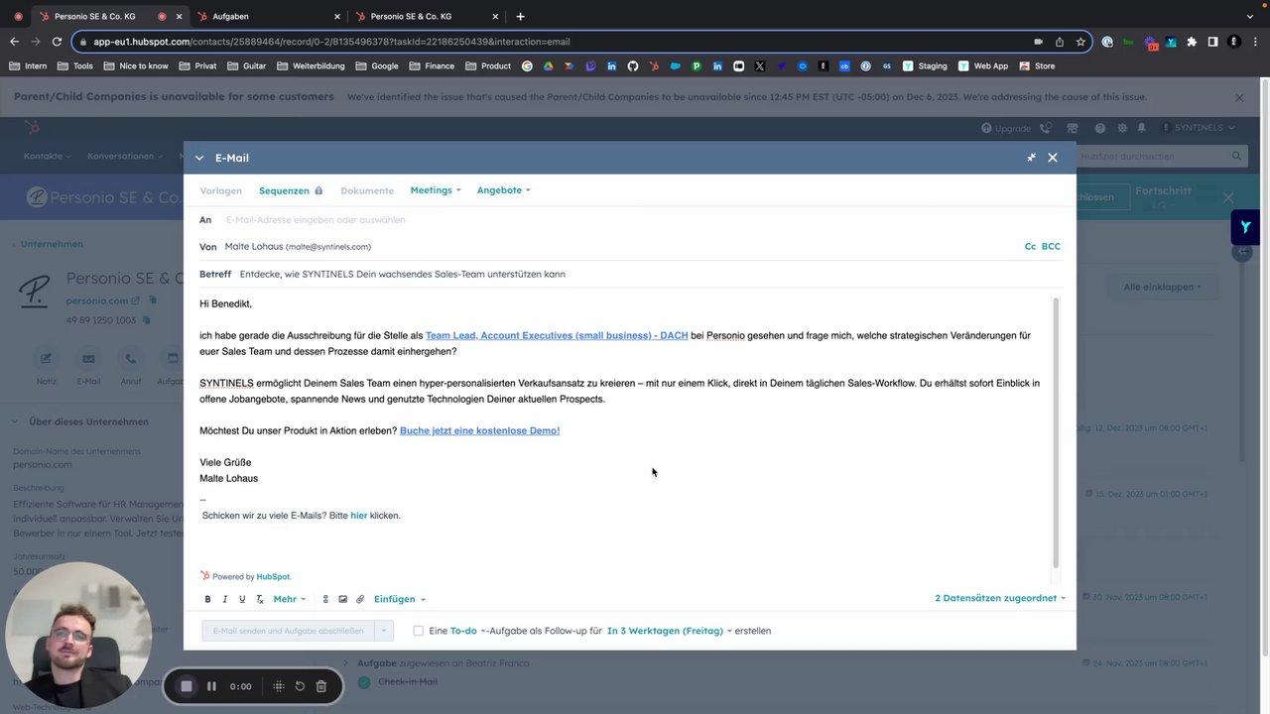
Task: Delete the recording with the trash icon
Action: click(320, 686)
